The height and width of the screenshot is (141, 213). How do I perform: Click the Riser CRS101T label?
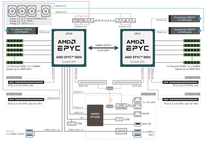[14, 78]
